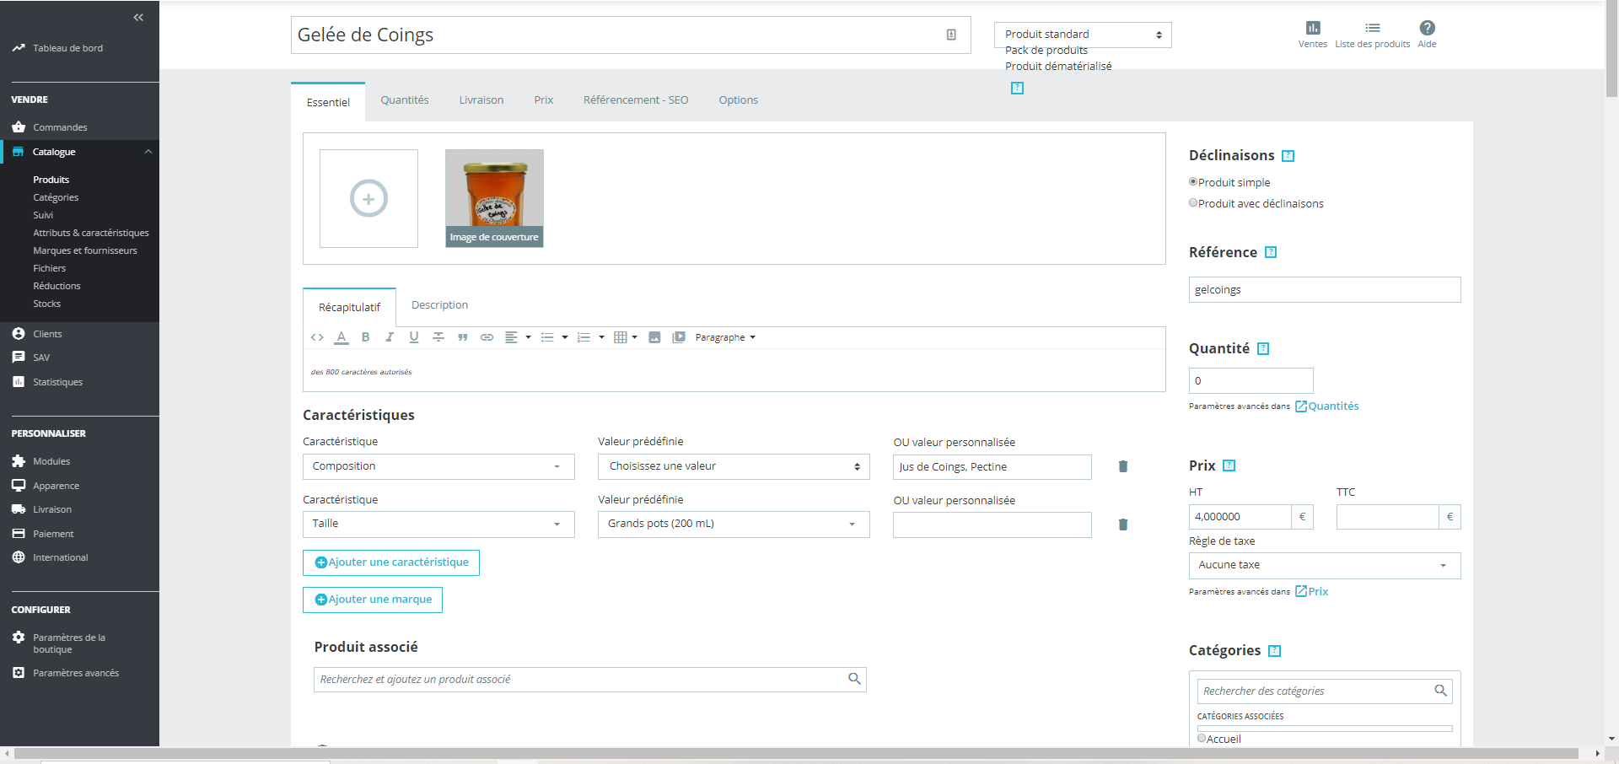This screenshot has width=1619, height=764.
Task: Toggle bold formatting in Récapitulatif editor
Action: [x=365, y=337]
